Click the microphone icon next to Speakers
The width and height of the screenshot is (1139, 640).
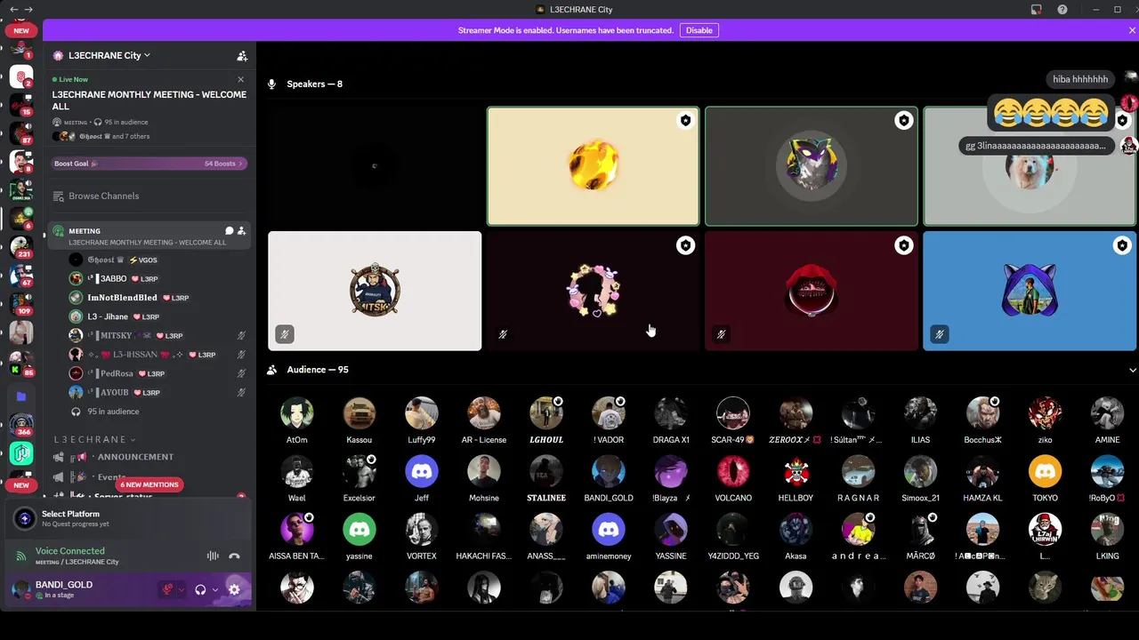[272, 84]
